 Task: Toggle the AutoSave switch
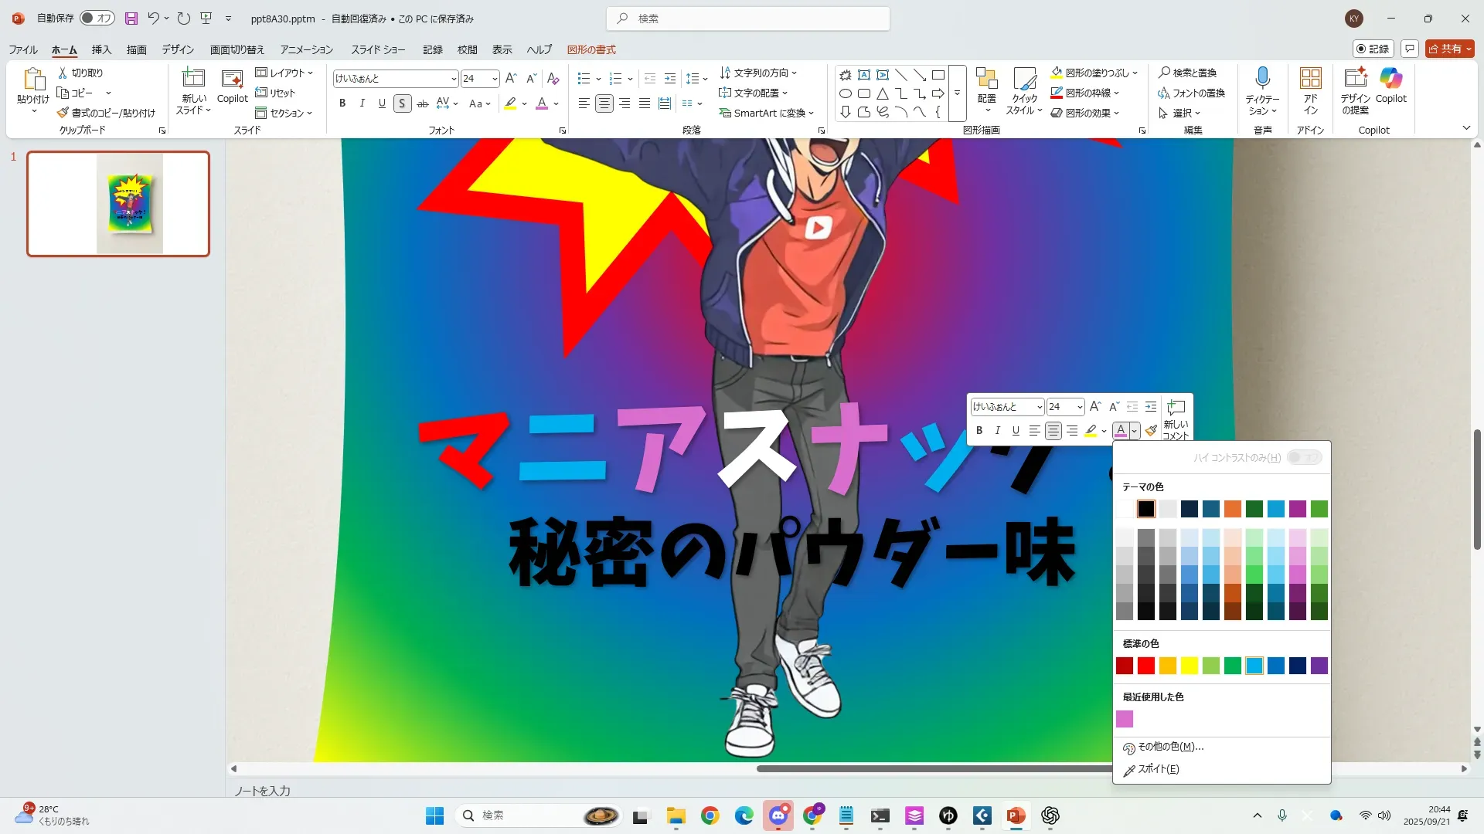coord(97,19)
